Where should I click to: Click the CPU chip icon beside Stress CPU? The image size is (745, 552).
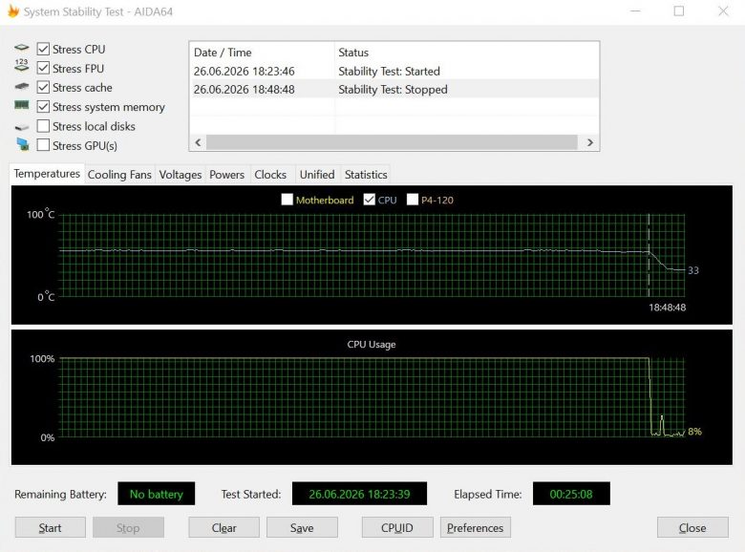coord(21,48)
